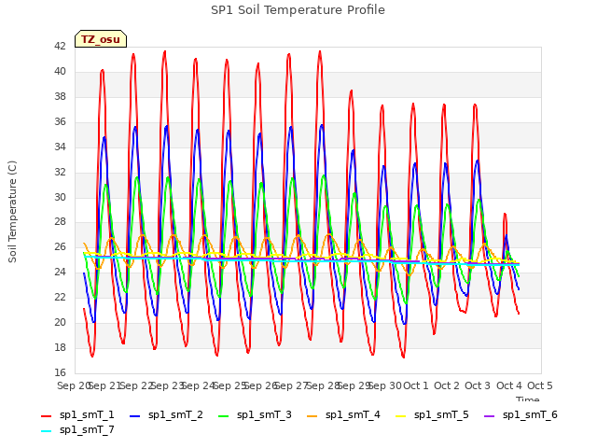Viewport: 597px width, 448px height.
Task: Click the 22 y-axis tick label
Action: [x=60, y=297]
